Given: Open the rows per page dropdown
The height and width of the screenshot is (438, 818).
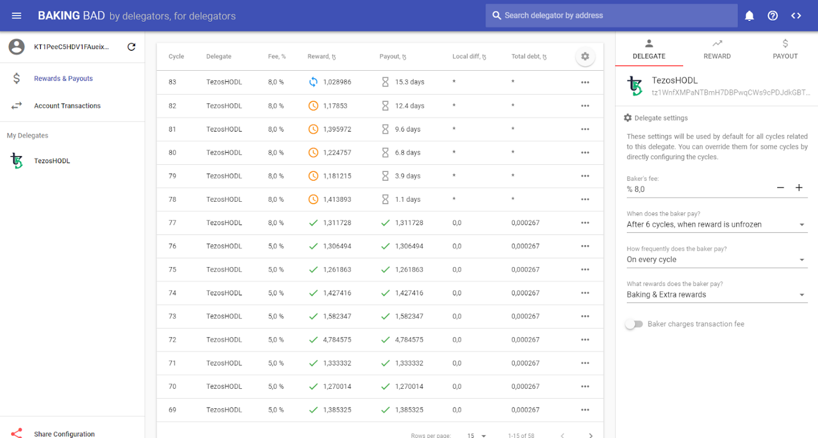Looking at the screenshot, I should point(477,436).
